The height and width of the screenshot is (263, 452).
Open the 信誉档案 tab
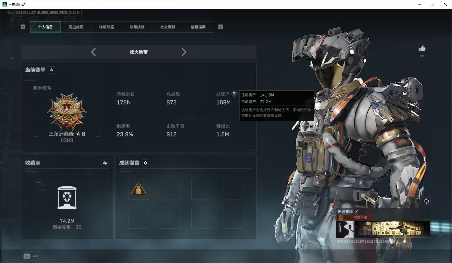coord(198,27)
